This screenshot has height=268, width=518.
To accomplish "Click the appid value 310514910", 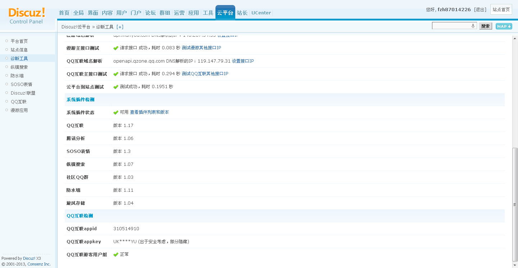I will (x=126, y=229).
